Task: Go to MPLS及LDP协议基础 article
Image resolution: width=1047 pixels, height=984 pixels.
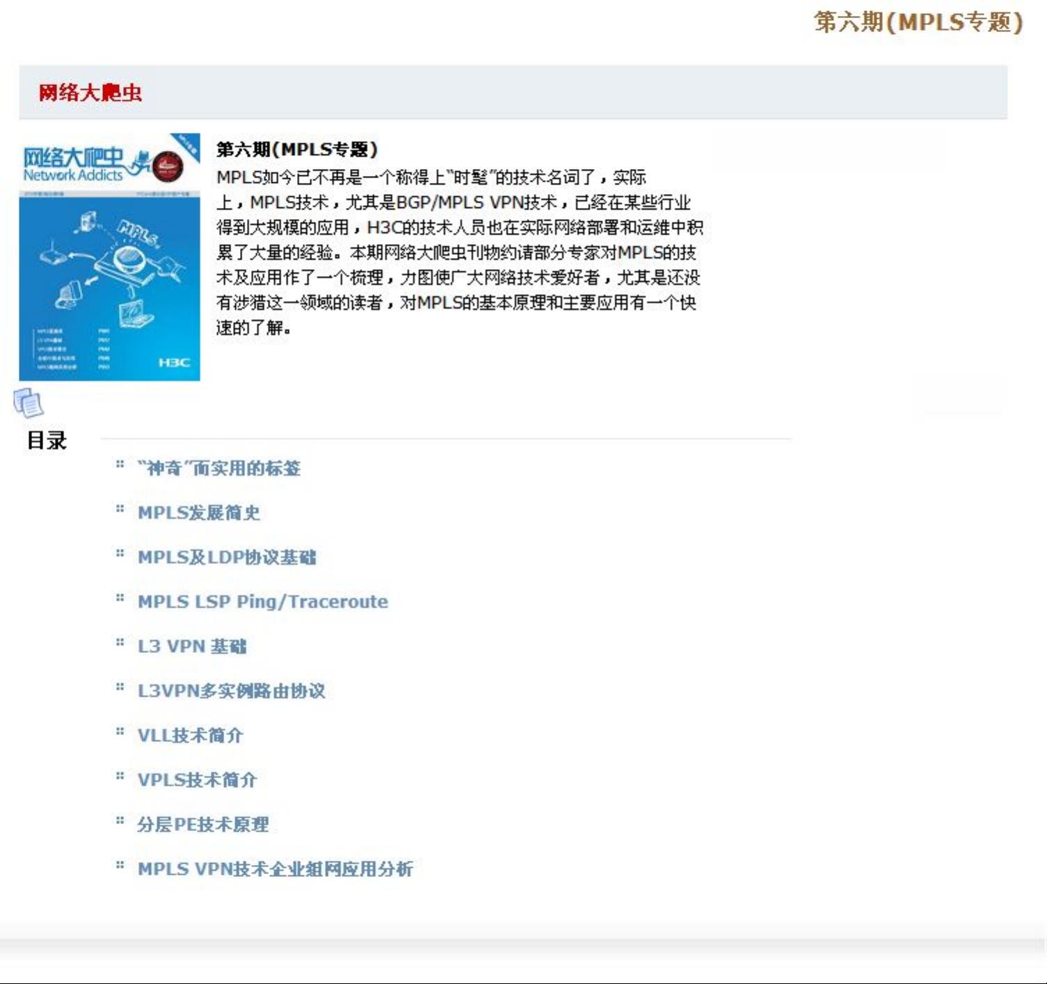Action: click(x=226, y=558)
